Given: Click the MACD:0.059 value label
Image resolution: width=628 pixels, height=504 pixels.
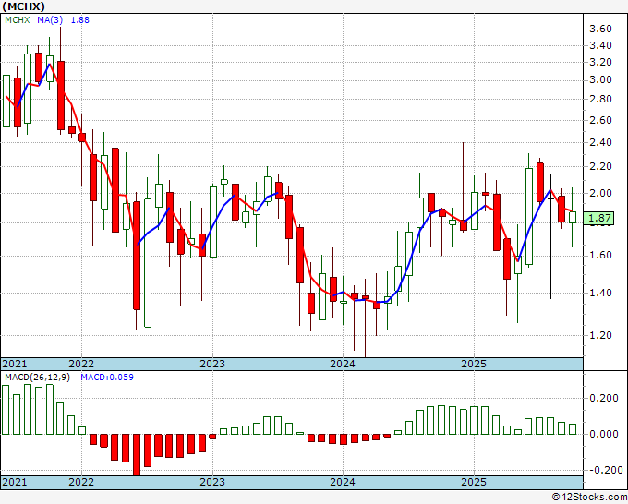Looking at the screenshot, I should (107, 378).
